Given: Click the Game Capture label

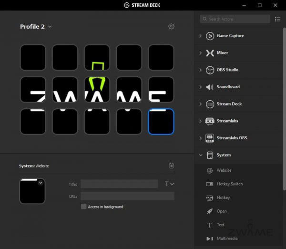Looking at the screenshot, I should 230,36.
